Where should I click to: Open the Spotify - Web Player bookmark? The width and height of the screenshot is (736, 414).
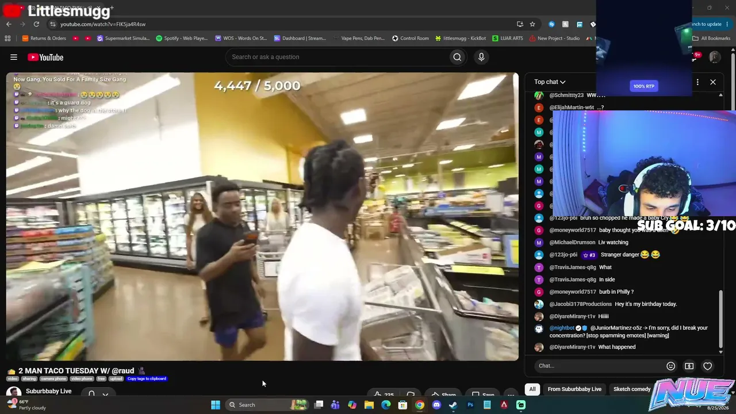point(182,39)
